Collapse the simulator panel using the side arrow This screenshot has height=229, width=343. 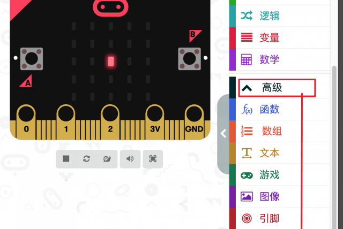pyautogui.click(x=223, y=133)
